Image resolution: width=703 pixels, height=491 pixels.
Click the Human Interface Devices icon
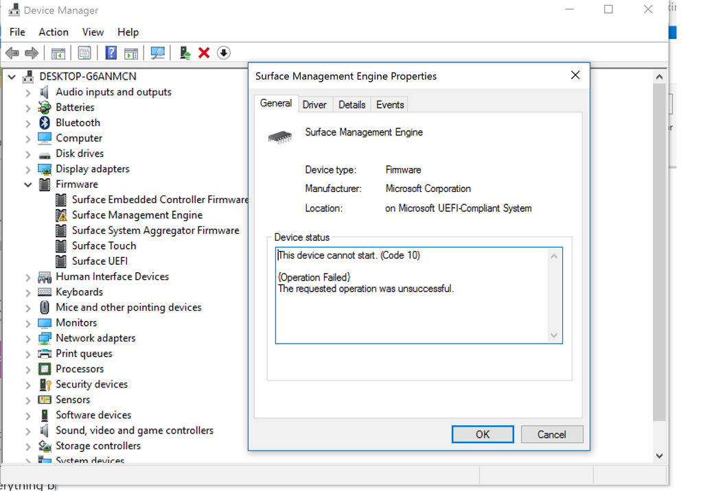coord(45,277)
